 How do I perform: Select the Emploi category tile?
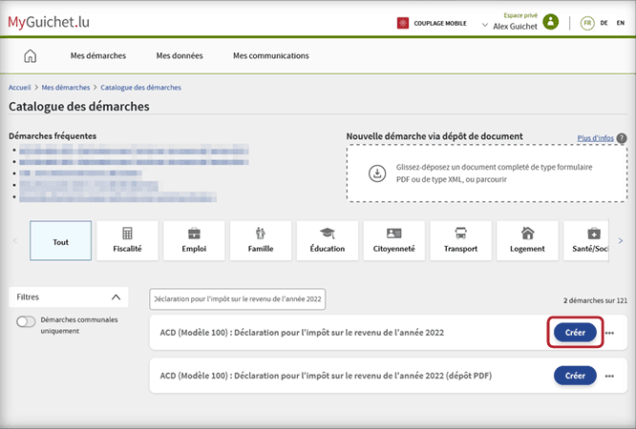(x=194, y=240)
